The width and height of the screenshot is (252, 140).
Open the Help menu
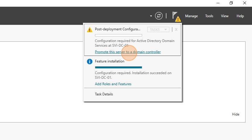[240, 16]
